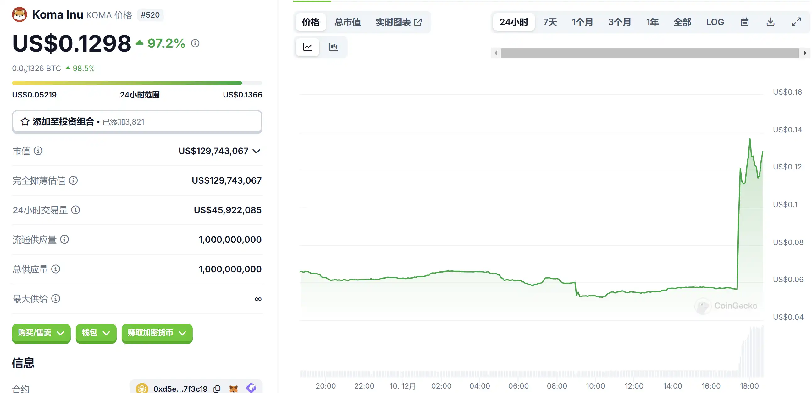This screenshot has height=393, width=812.
Task: Copy the contract address icon
Action: pyautogui.click(x=217, y=389)
